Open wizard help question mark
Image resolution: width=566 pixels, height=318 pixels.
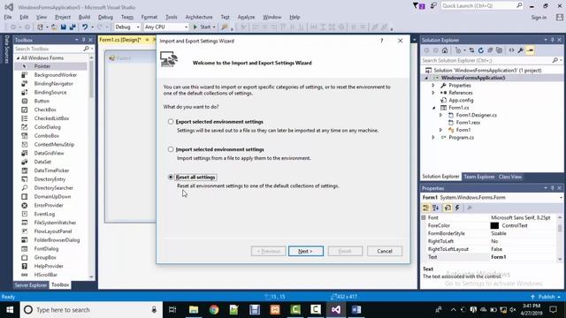click(x=381, y=41)
